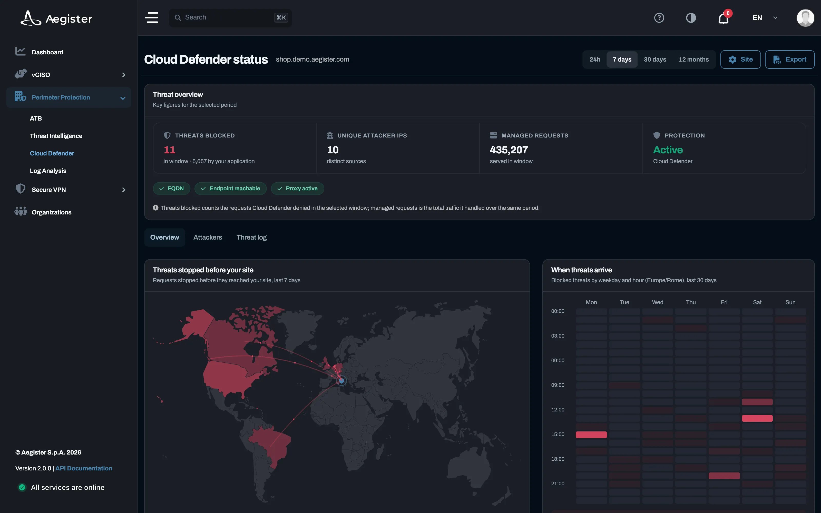
Task: Select the 12 months time range
Action: (693, 59)
